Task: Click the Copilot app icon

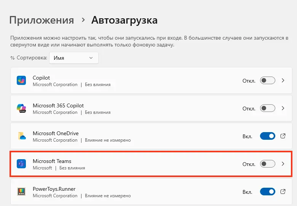Action: click(21, 80)
